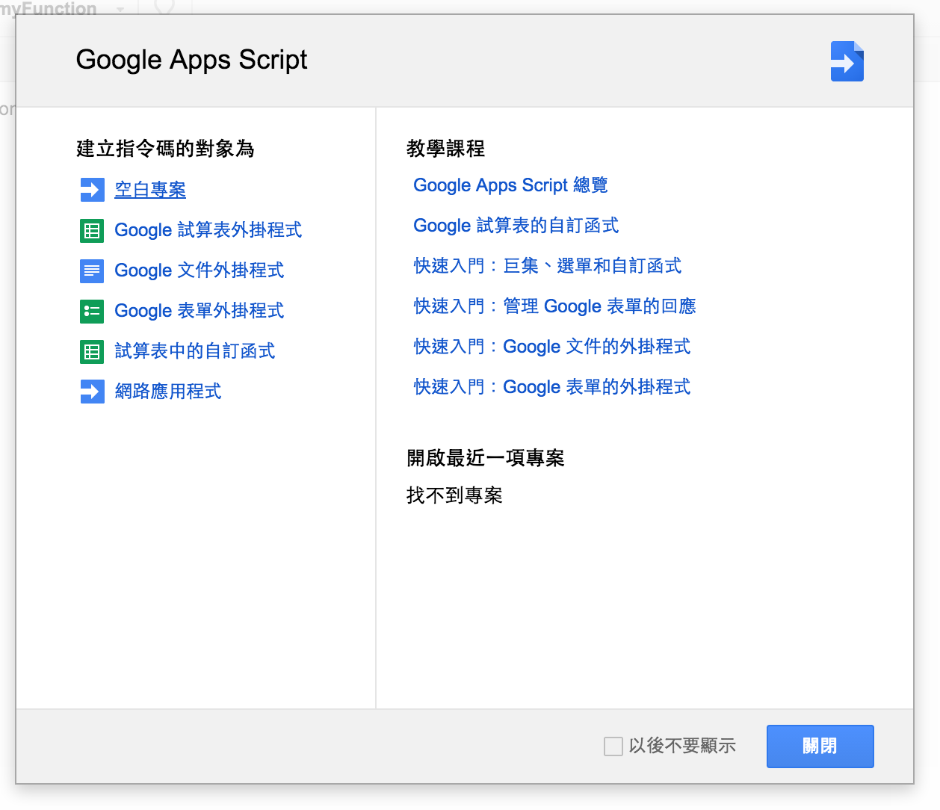Click the blue Docs icon for Google 文件外掛程式
Screen dimensions: 940x810
92,270
